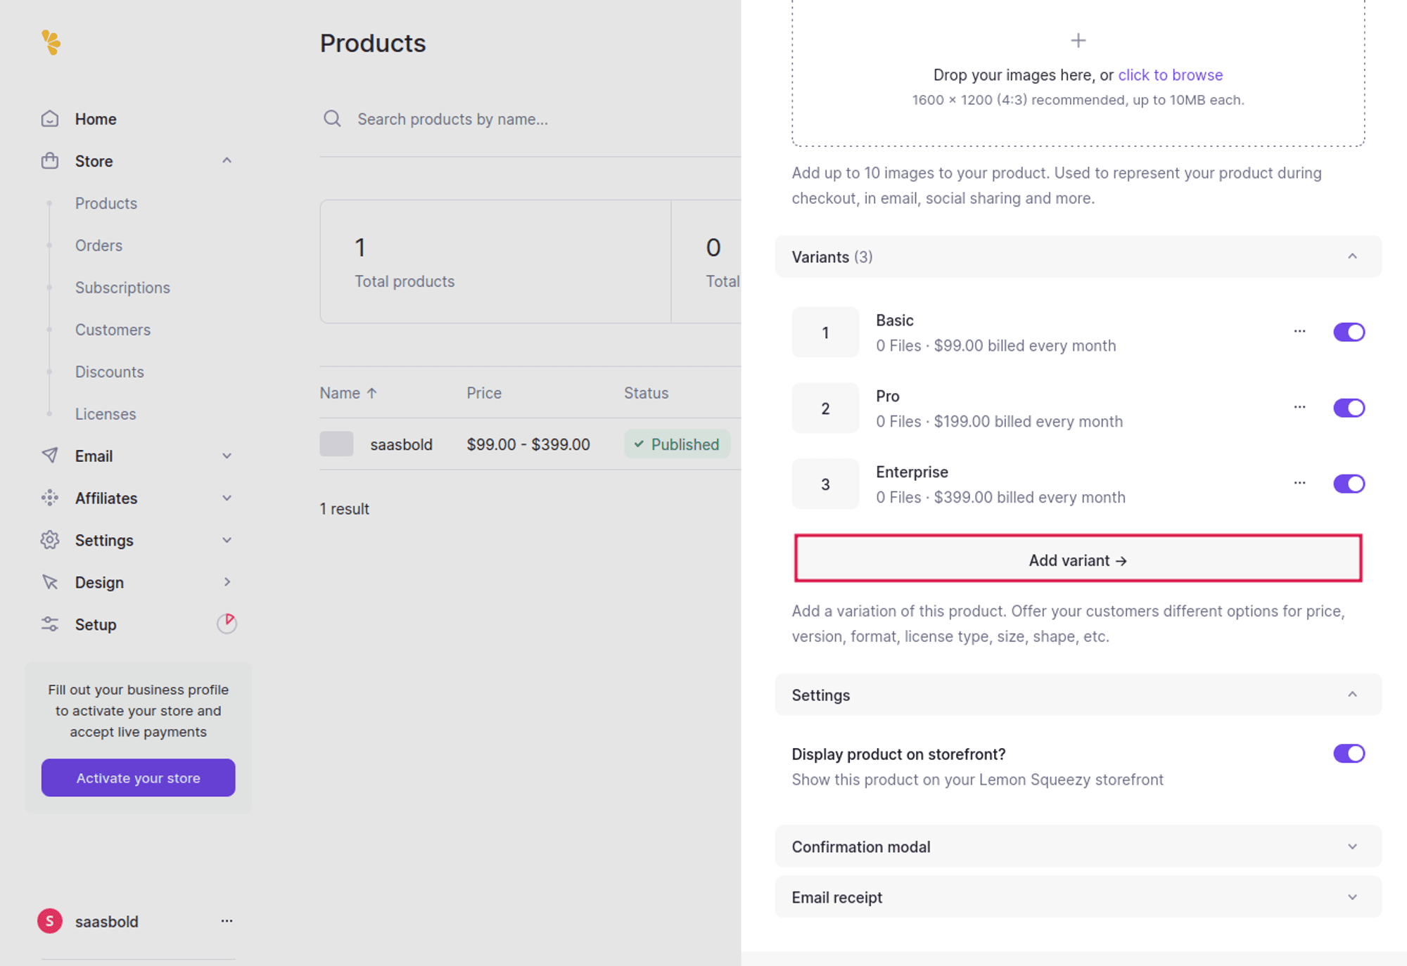Click the 'click to browse' link

coord(1170,75)
